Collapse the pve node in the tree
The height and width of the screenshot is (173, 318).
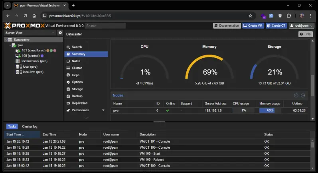[x=10, y=45]
